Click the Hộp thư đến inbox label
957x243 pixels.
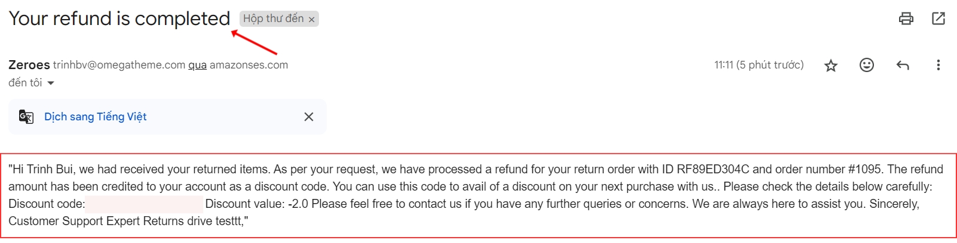273,19
